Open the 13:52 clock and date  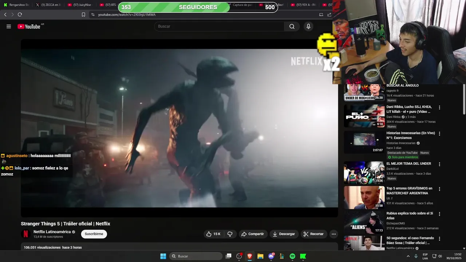455,256
